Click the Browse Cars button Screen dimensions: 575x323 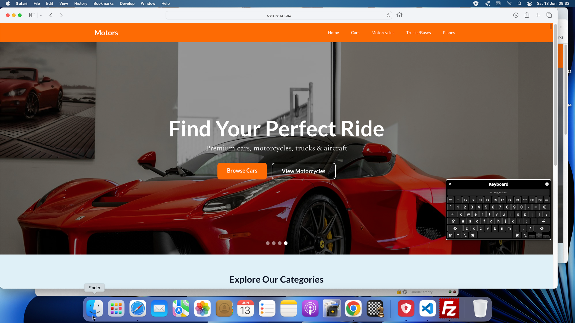242,171
